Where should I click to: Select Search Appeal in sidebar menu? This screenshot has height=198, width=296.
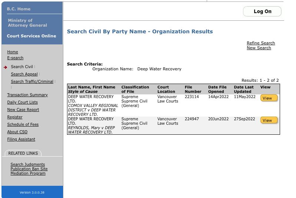24,74
